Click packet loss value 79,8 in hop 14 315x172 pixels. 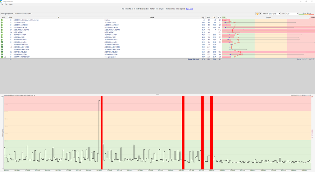click(x=220, y=52)
